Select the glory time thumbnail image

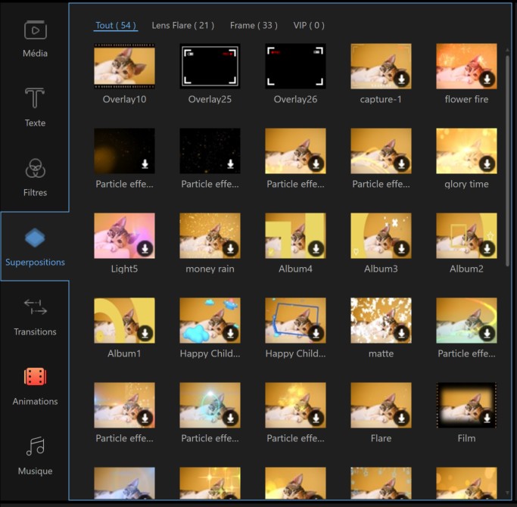tap(466, 151)
